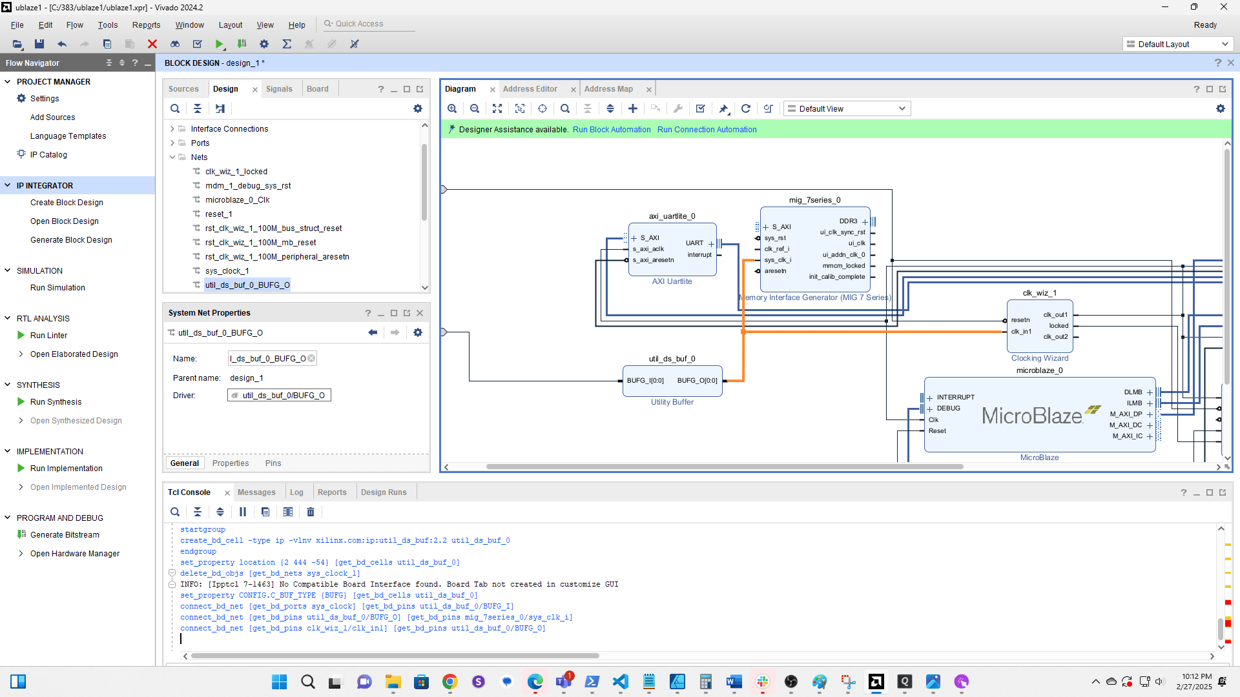This screenshot has height=697, width=1240.
Task: Open the Default Layout dropdown
Action: coord(1177,44)
